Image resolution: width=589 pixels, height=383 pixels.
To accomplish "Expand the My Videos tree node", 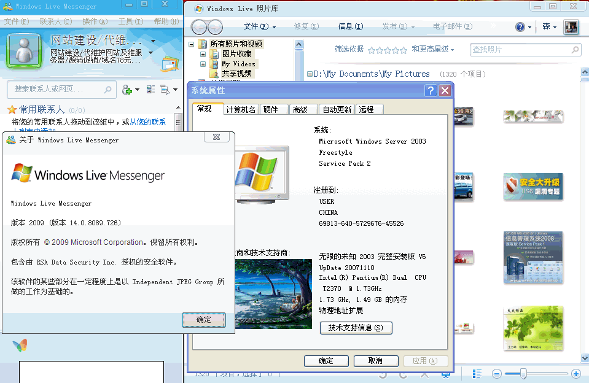I will [x=203, y=64].
